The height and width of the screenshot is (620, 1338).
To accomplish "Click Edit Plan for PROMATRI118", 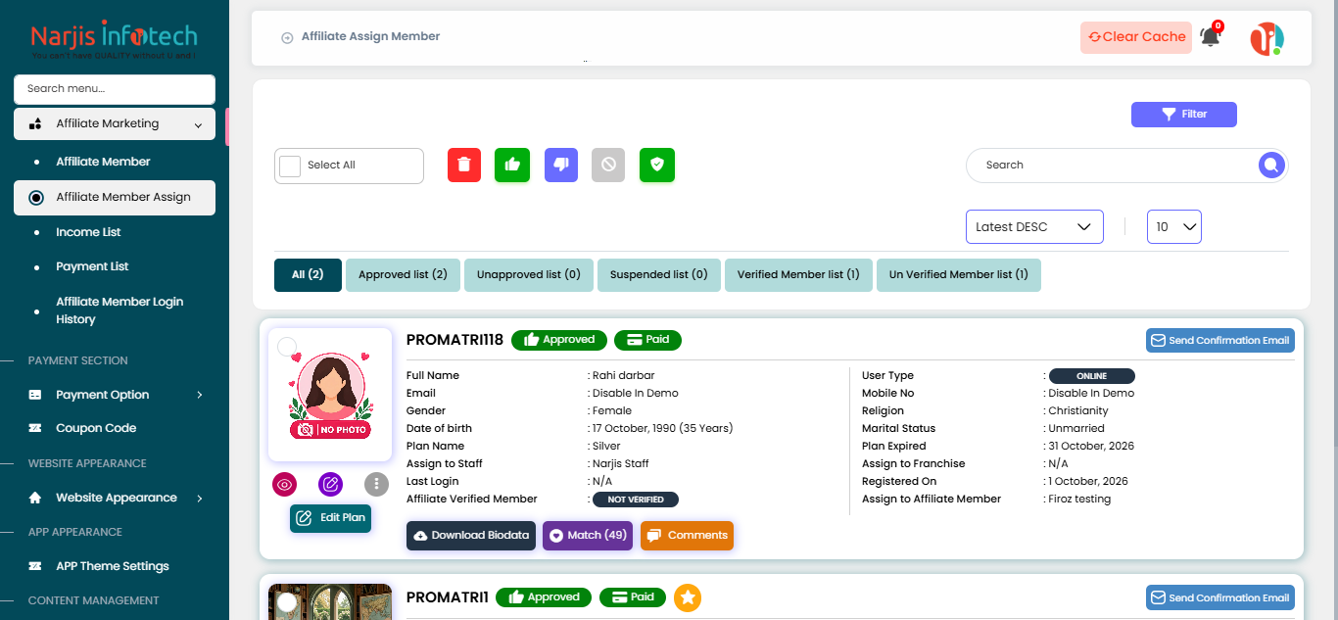I will 331,518.
